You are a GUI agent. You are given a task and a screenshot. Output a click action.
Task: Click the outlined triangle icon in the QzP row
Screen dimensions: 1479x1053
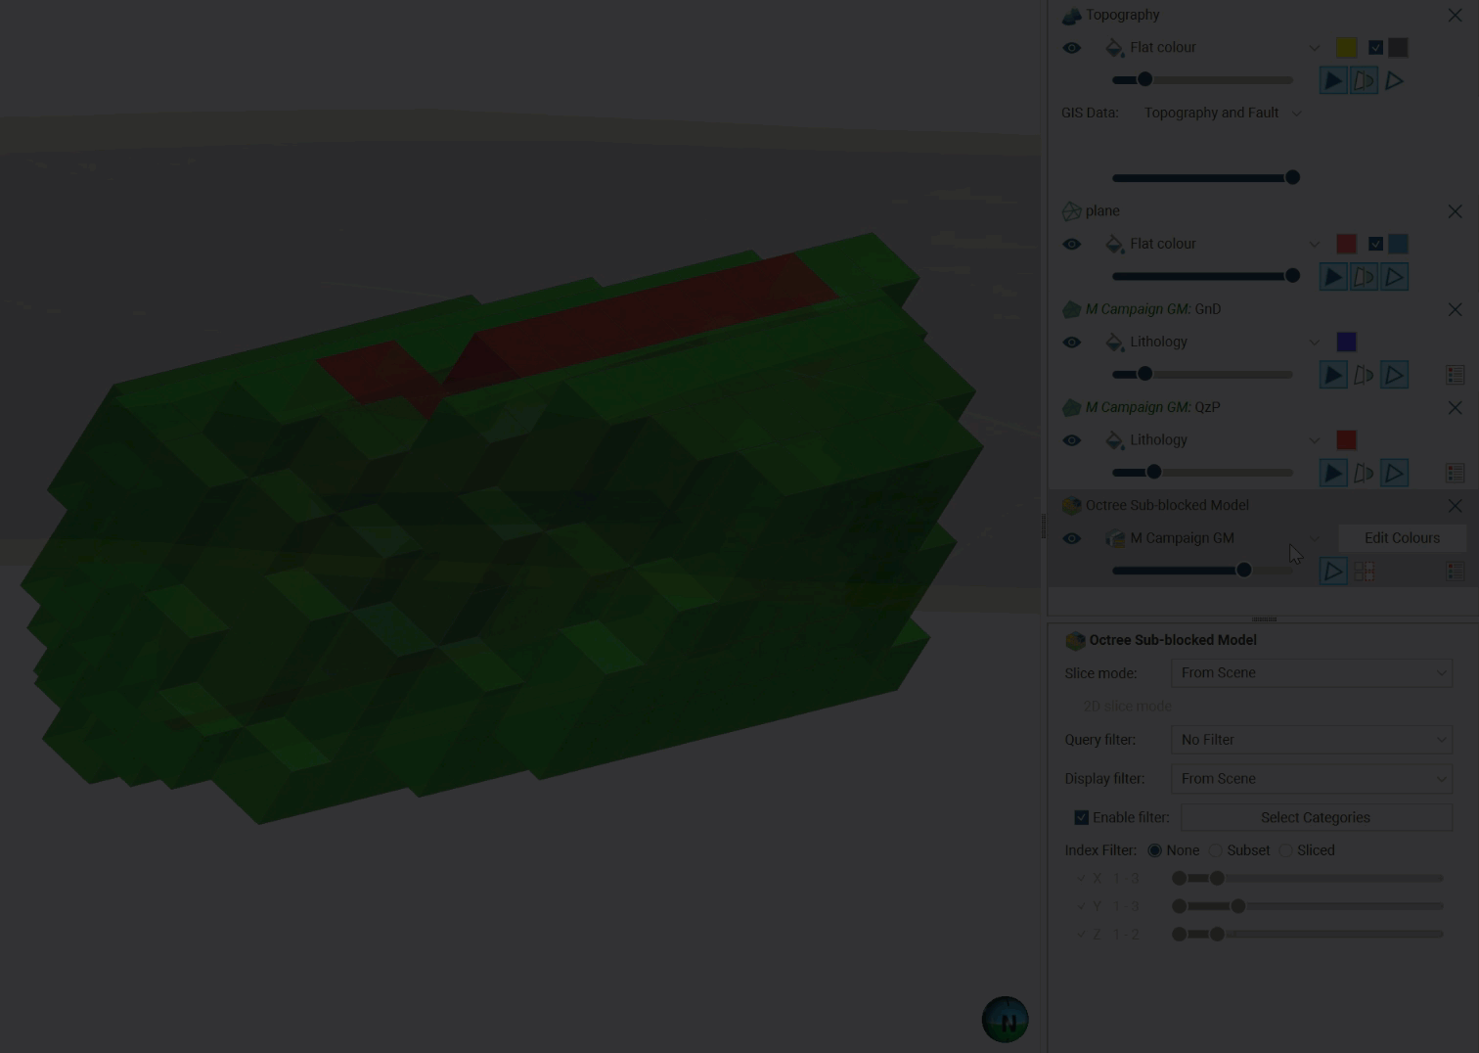[1394, 473]
